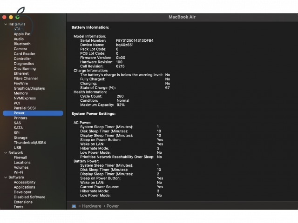Click cycle count value 280

(120, 96)
